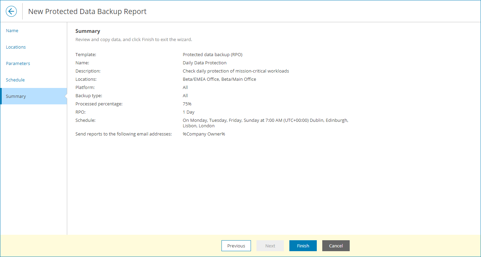Click the back arrow icon
Viewport: 481px width, 257px height.
click(x=11, y=11)
